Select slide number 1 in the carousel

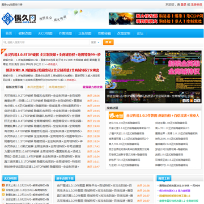coord(184,101)
